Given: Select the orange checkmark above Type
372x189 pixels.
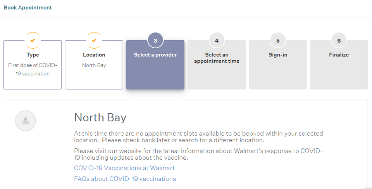Looking at the screenshot, I should (x=33, y=41).
